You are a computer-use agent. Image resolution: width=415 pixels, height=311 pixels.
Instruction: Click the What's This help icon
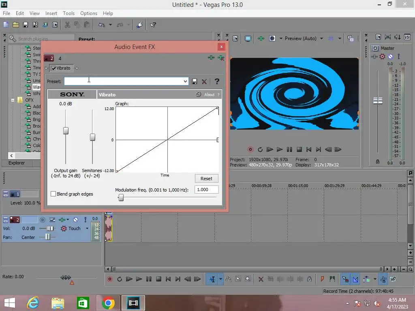(153, 25)
